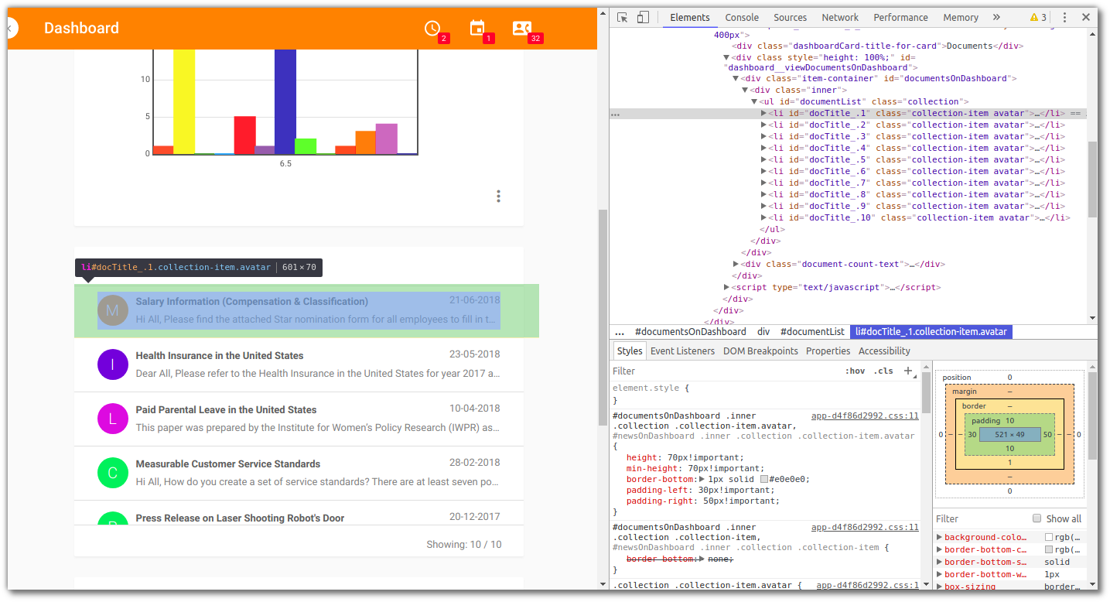The width and height of the screenshot is (1110, 602).
Task: Click the clock icon in Dashboard header
Action: point(432,29)
